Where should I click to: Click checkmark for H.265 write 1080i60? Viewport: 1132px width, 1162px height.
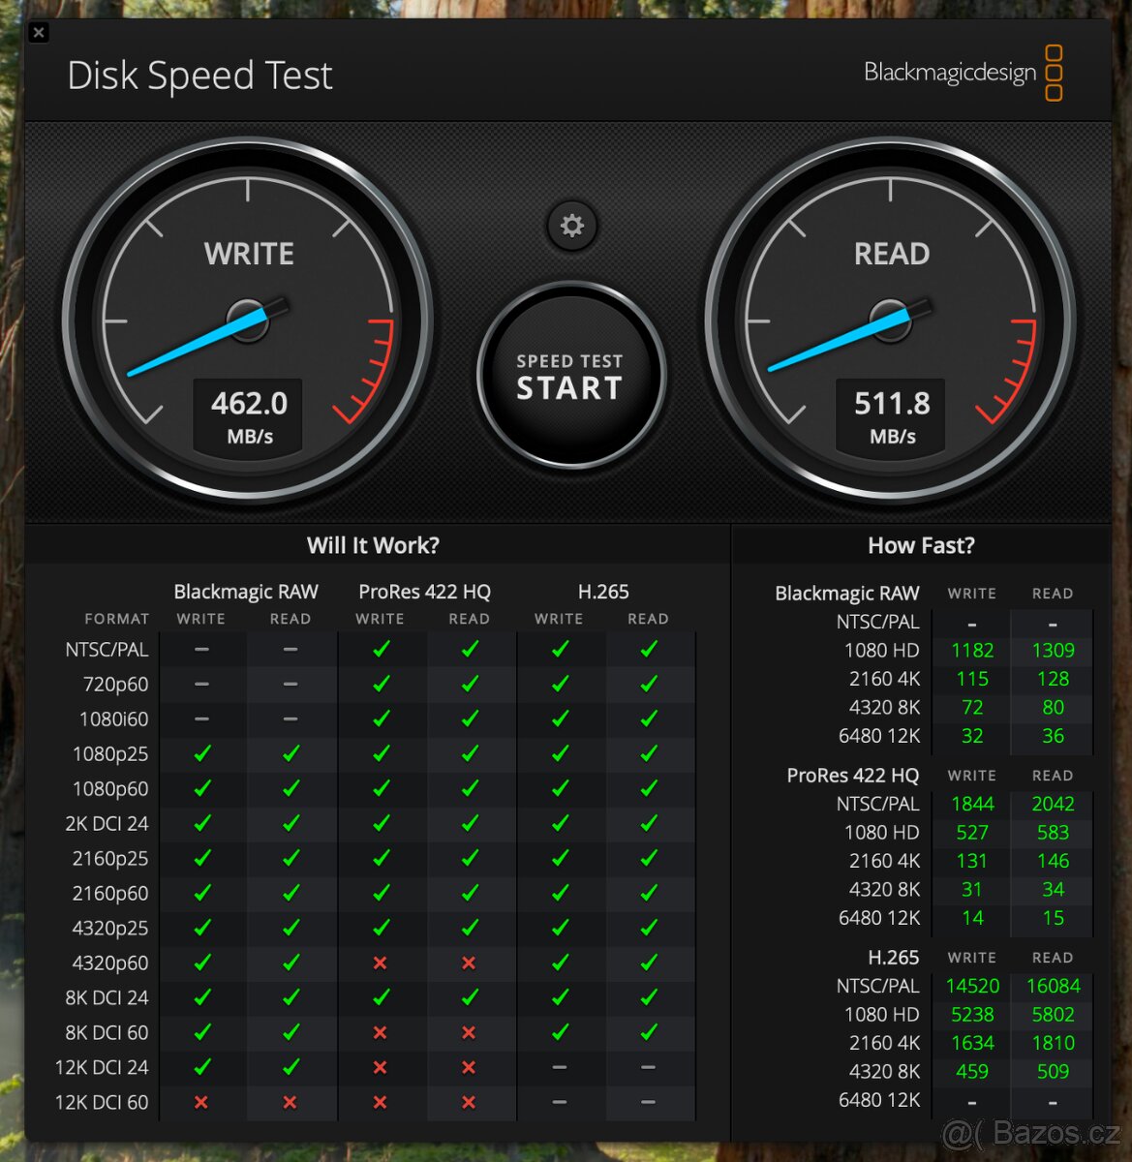560,719
